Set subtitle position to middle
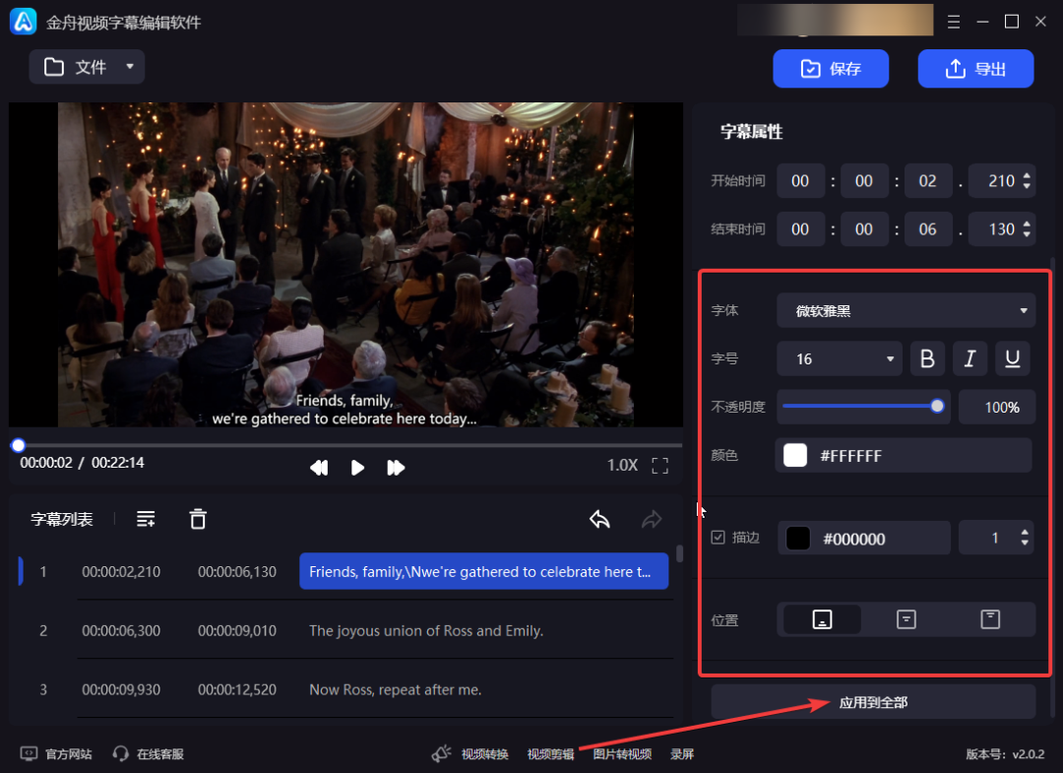 click(907, 619)
